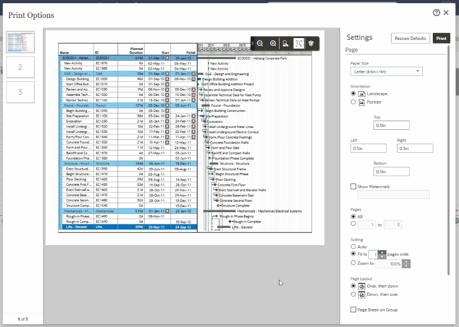Click the 'Structure Complete' Gantt label
The height and width of the screenshot is (327, 459).
pyautogui.click(x=235, y=205)
